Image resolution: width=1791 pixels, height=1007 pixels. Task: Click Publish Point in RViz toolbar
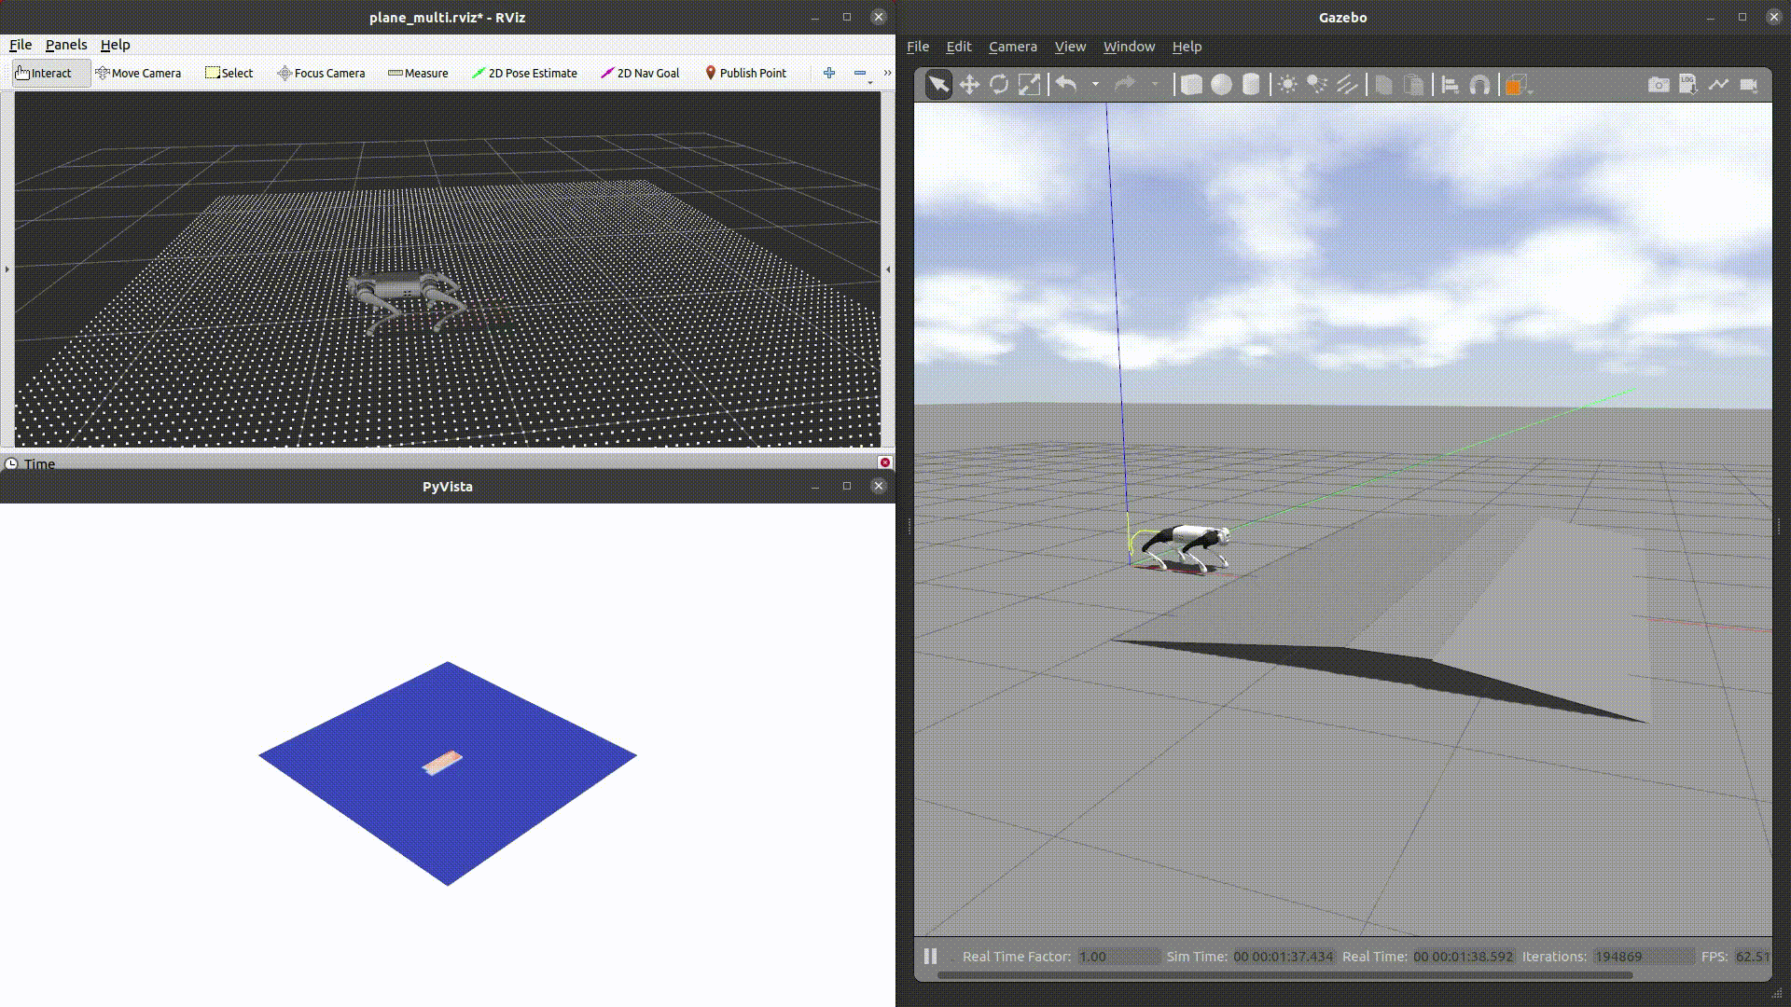pyautogui.click(x=745, y=73)
